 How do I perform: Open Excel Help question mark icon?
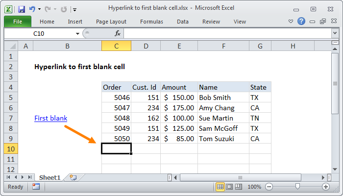pos(301,22)
